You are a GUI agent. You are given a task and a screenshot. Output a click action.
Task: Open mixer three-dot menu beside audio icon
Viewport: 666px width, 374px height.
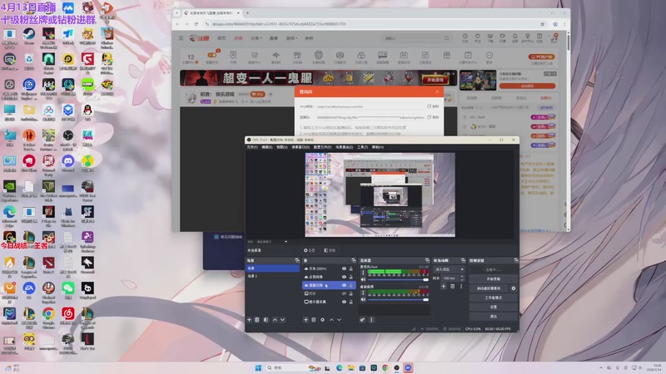pyautogui.click(x=371, y=320)
